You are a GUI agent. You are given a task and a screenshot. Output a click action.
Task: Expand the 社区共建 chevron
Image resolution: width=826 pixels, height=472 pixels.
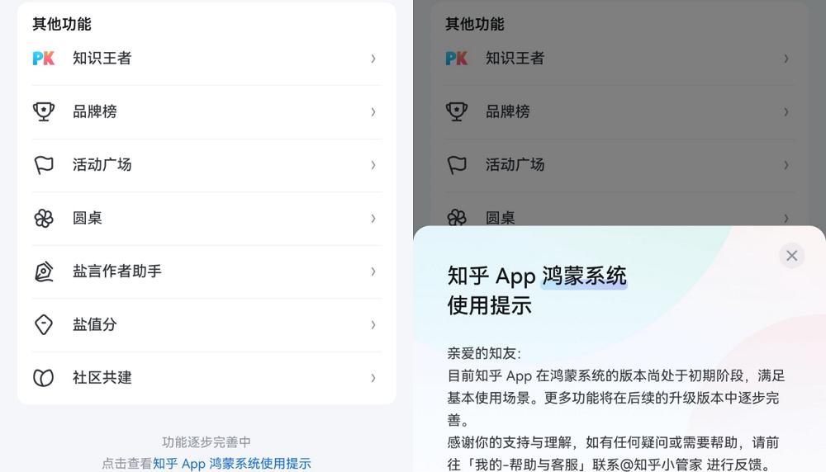click(373, 378)
